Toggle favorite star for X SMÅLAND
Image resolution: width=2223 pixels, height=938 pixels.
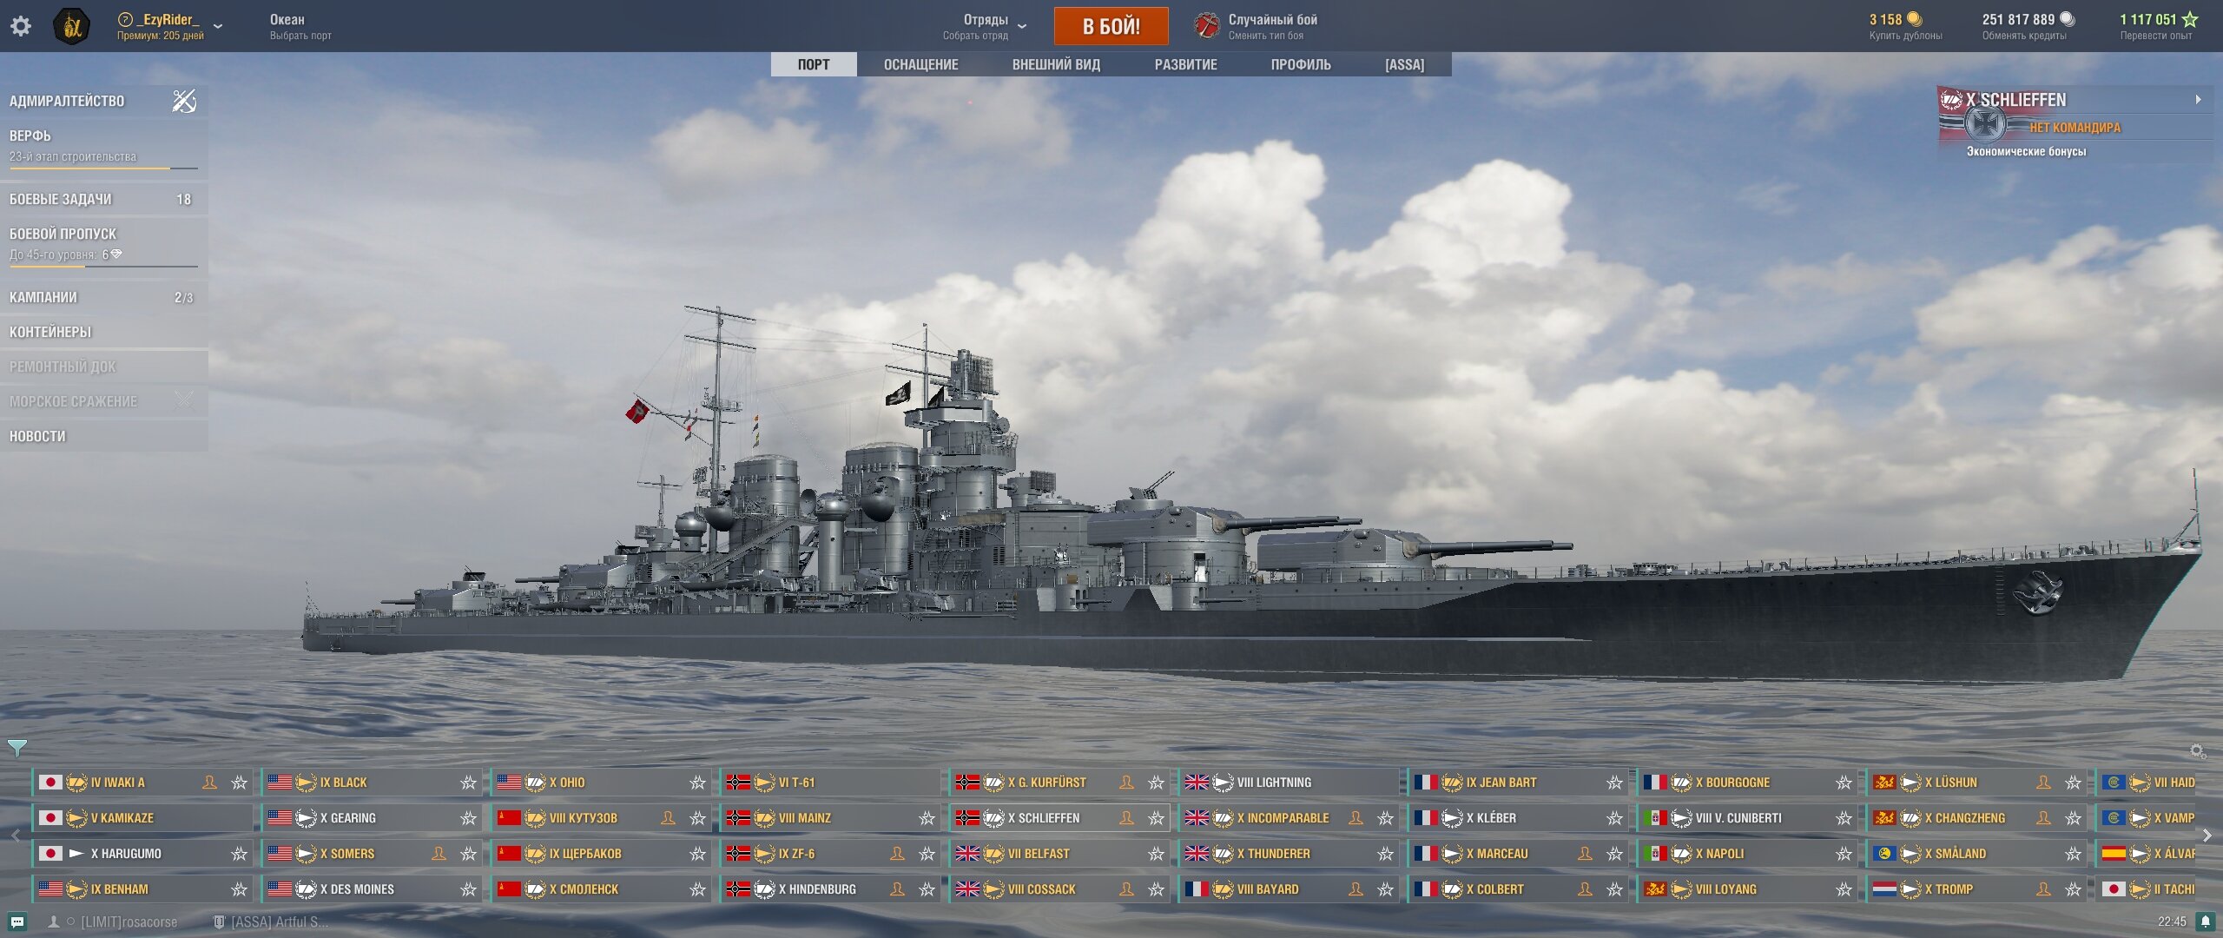pyautogui.click(x=2073, y=854)
